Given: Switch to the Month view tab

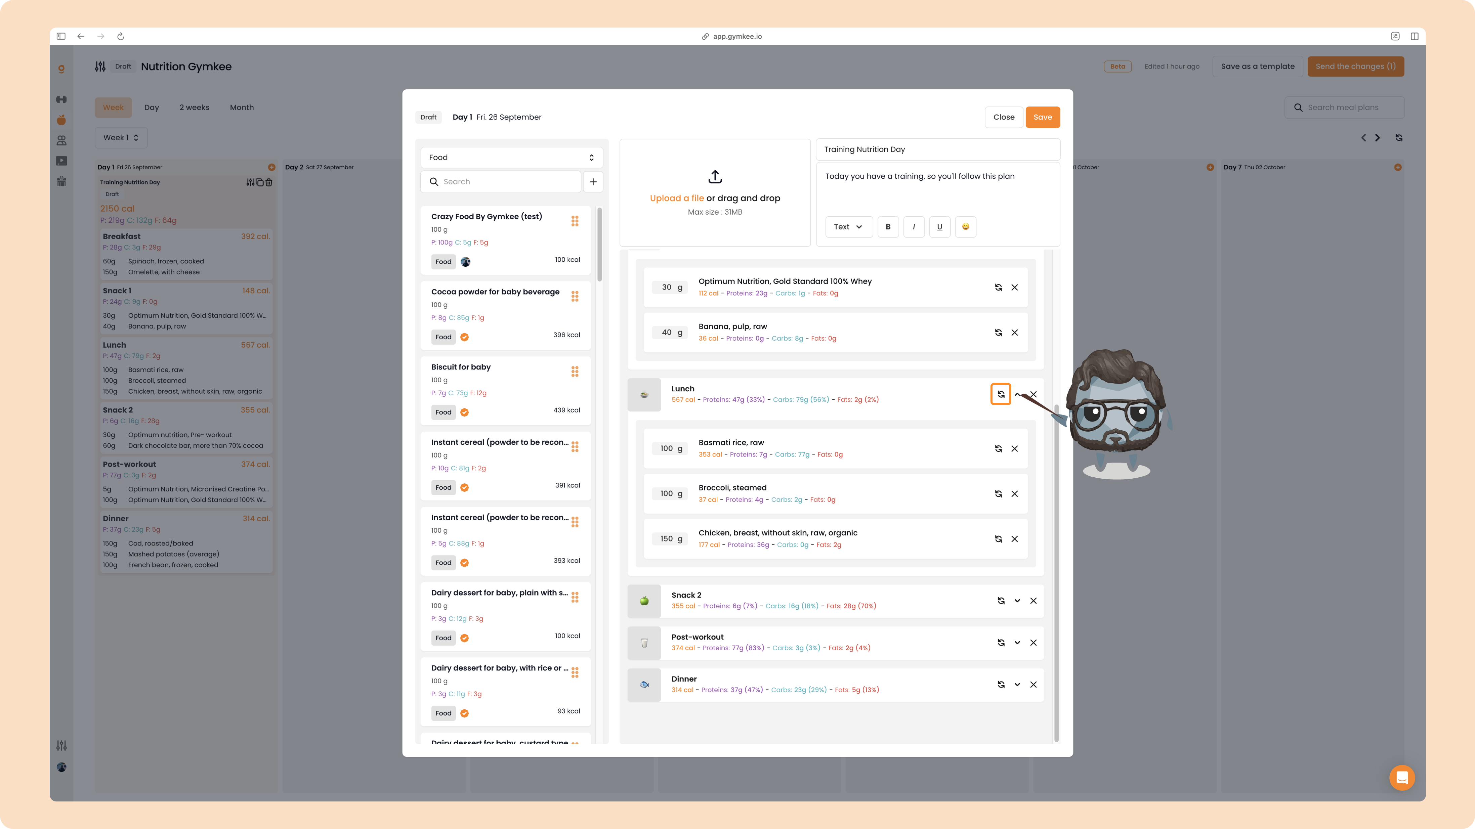Looking at the screenshot, I should (x=242, y=107).
